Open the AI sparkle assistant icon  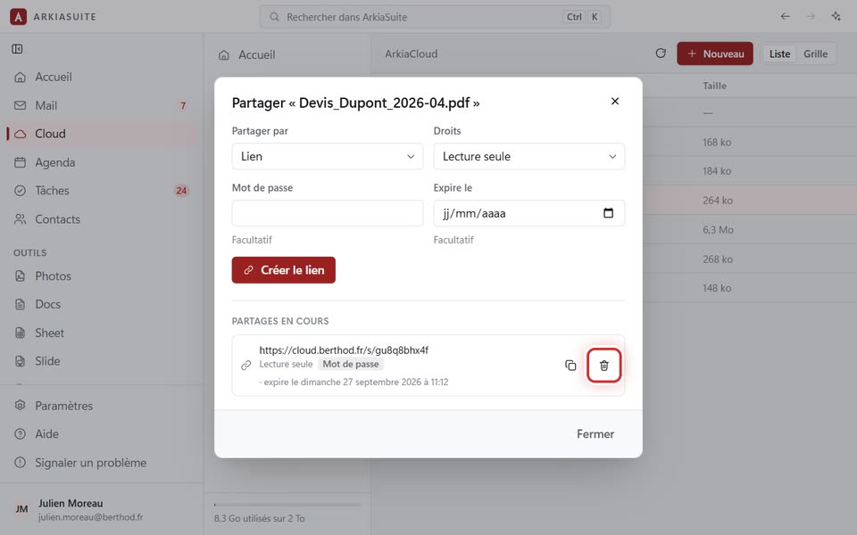(x=836, y=16)
